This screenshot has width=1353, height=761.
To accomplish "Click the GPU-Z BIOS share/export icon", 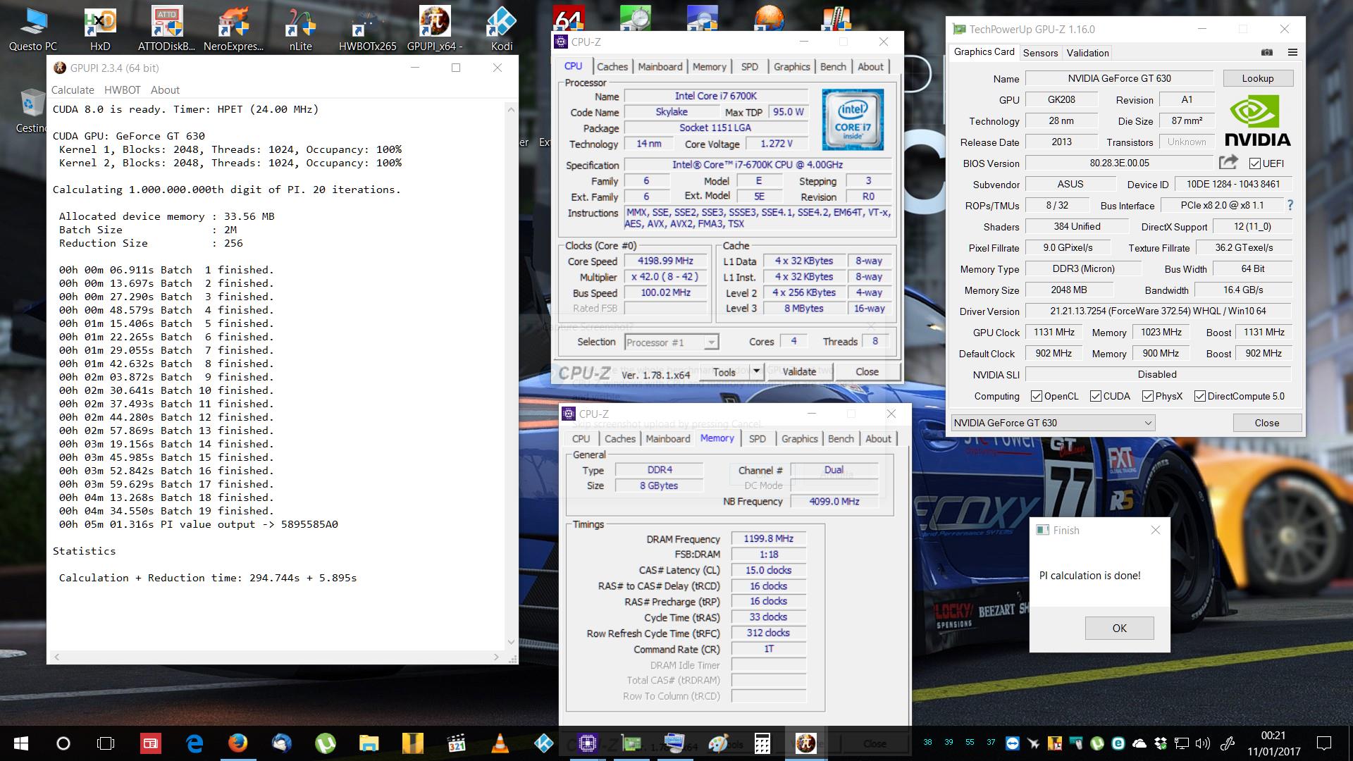I will coord(1228,163).
